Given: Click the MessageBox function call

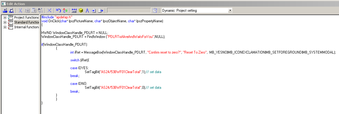Looking at the screenshot, I should [x=93, y=52].
